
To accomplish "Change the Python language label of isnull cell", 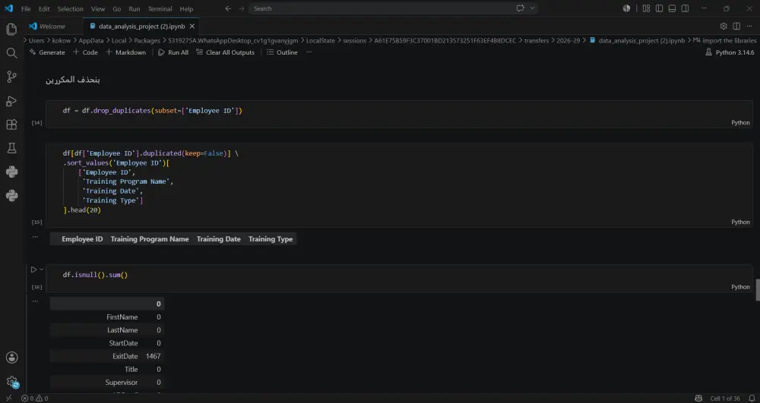I will pos(740,287).
